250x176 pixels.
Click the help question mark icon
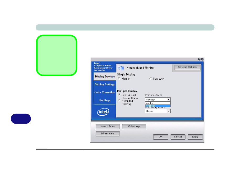point(199,59)
